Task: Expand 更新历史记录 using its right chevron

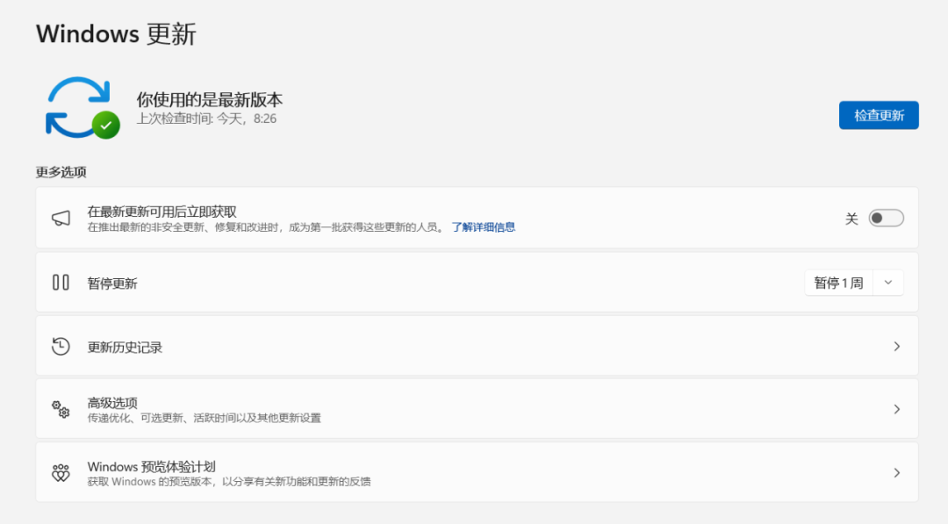Action: pyautogui.click(x=896, y=347)
